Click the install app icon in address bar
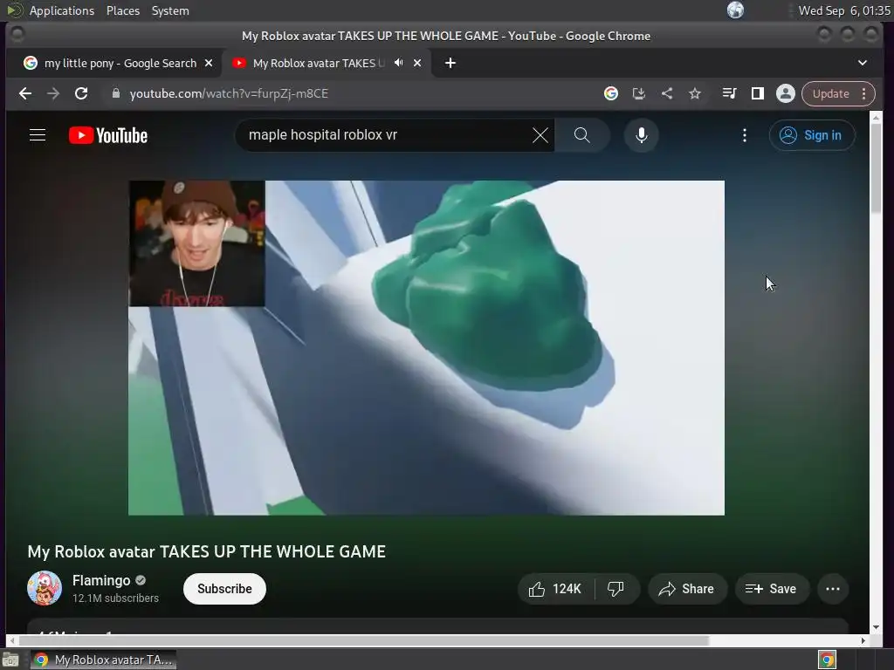 (x=638, y=93)
